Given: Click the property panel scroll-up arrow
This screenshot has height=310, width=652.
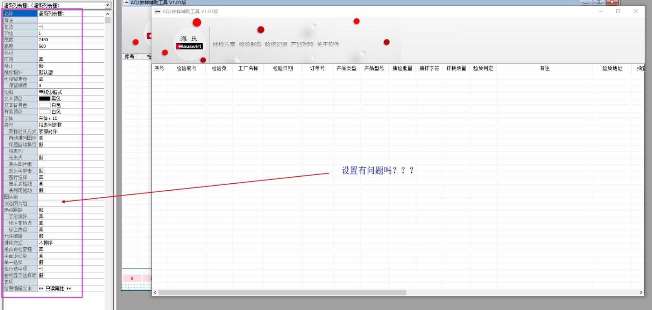Looking at the screenshot, I should click(x=108, y=14).
